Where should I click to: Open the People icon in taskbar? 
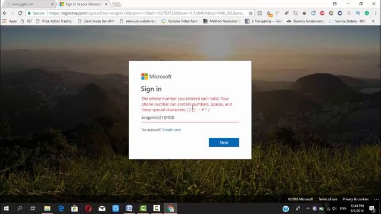click(x=298, y=209)
